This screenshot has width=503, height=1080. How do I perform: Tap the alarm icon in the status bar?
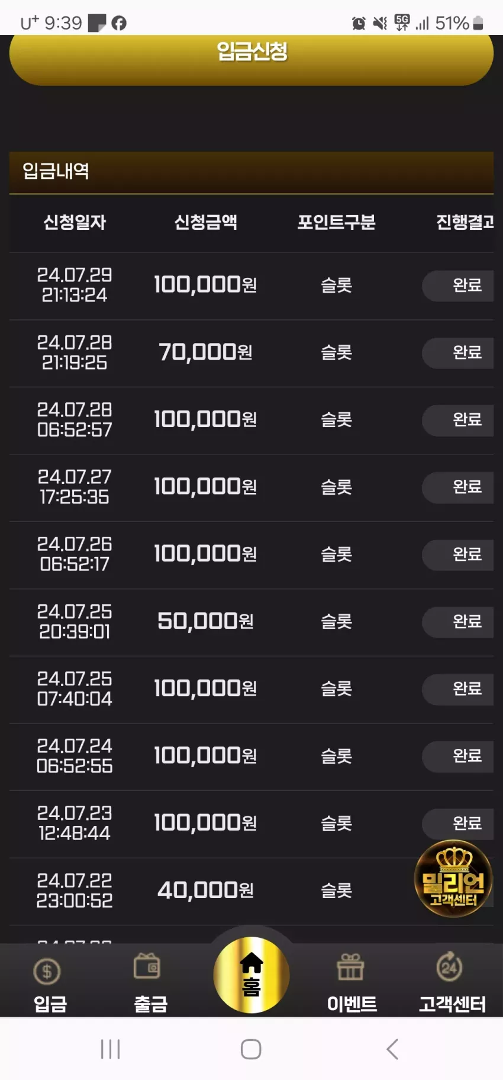359,23
